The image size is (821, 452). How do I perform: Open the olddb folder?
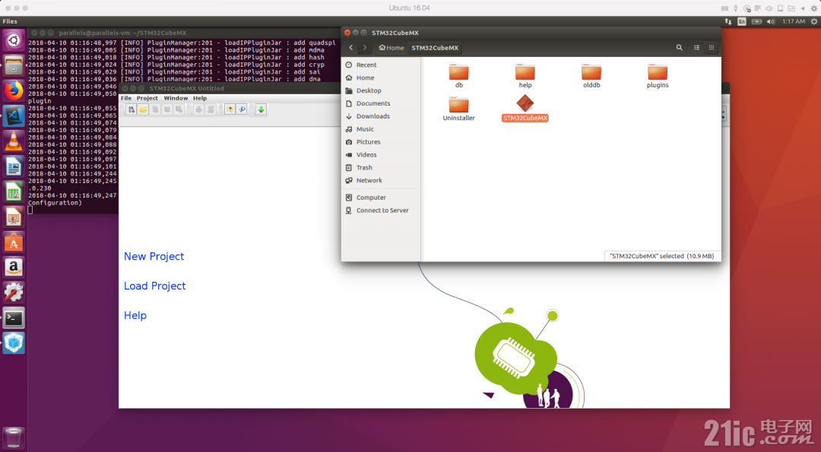[591, 77]
